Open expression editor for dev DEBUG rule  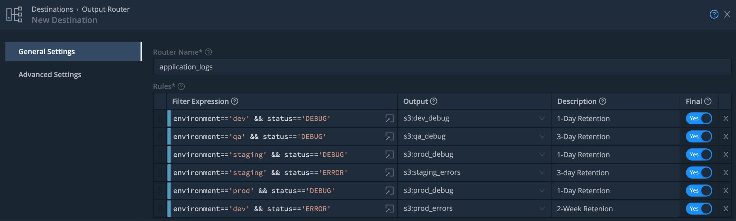389,119
